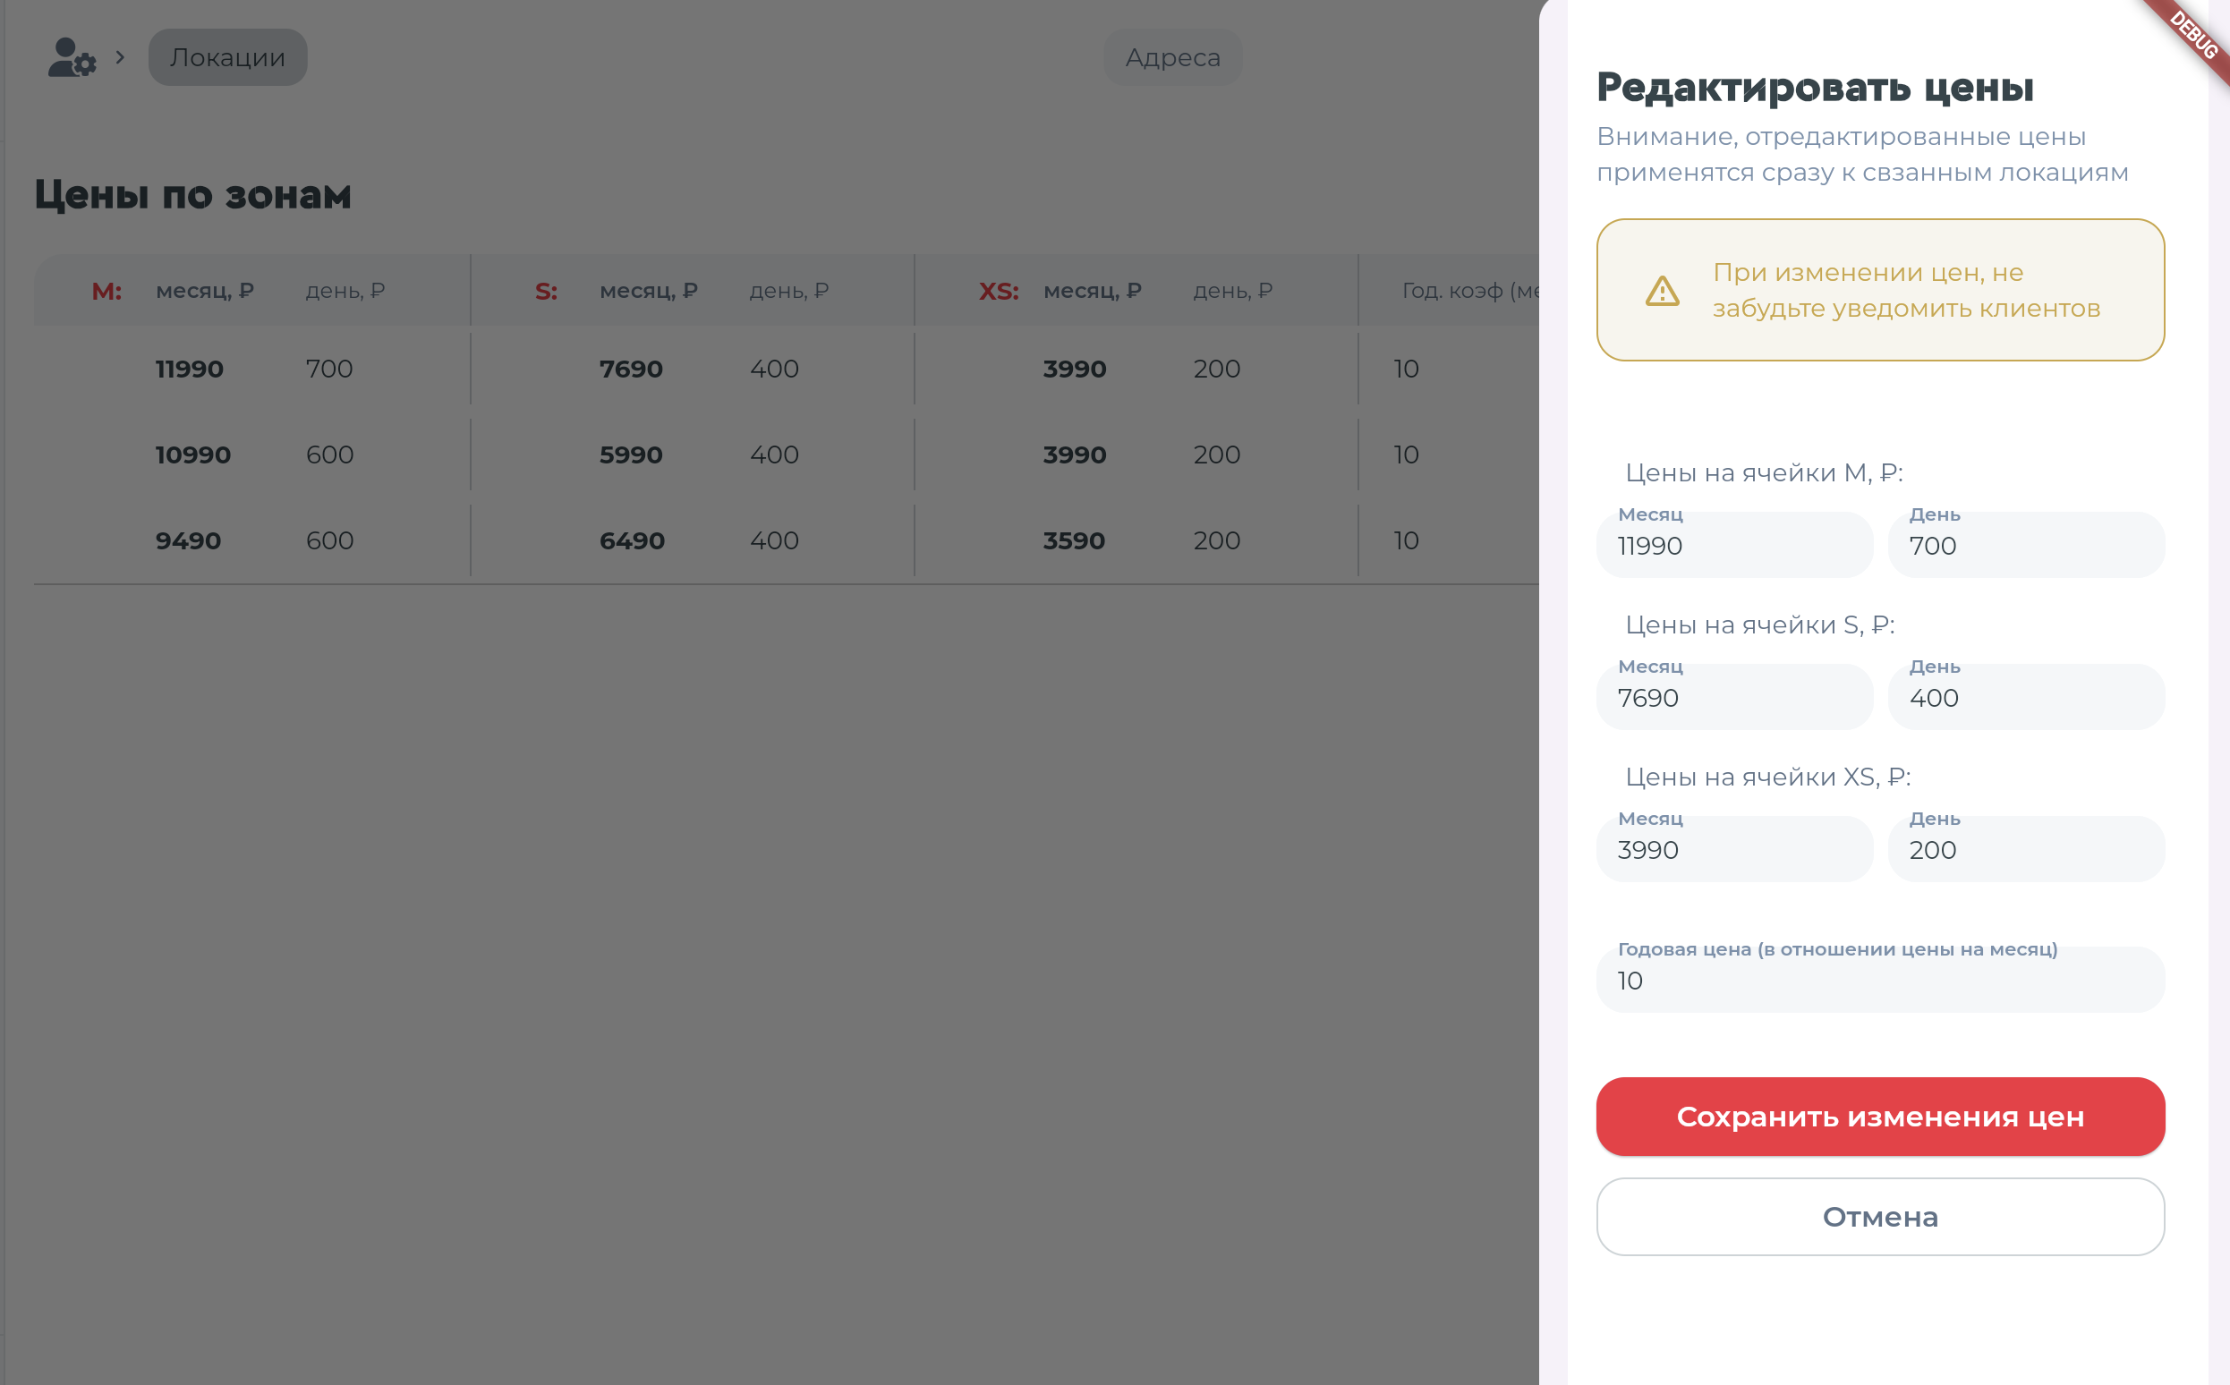This screenshot has height=1385, width=2230.
Task: Select the 9490 monthly M price in the table
Action: click(x=188, y=540)
